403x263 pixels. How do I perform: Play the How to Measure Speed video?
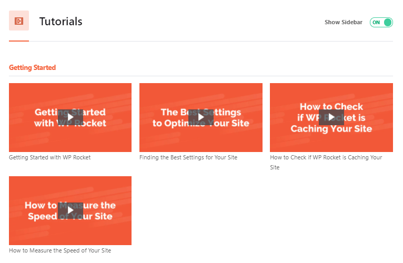click(x=70, y=210)
